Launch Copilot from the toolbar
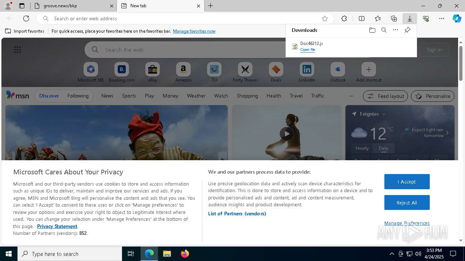The width and height of the screenshot is (465, 261). tap(457, 18)
